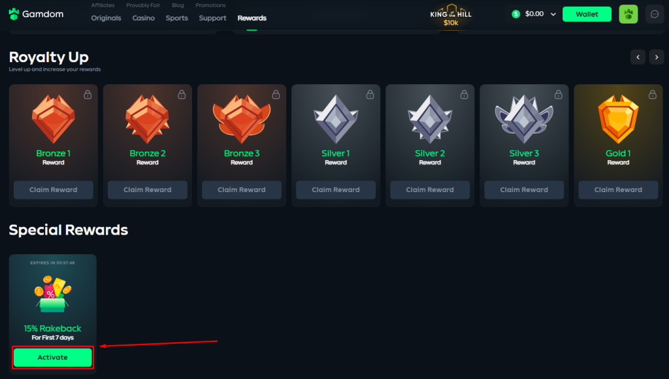Open the King of the Hill $10k banner
This screenshot has width=669, height=379.
[x=451, y=16]
